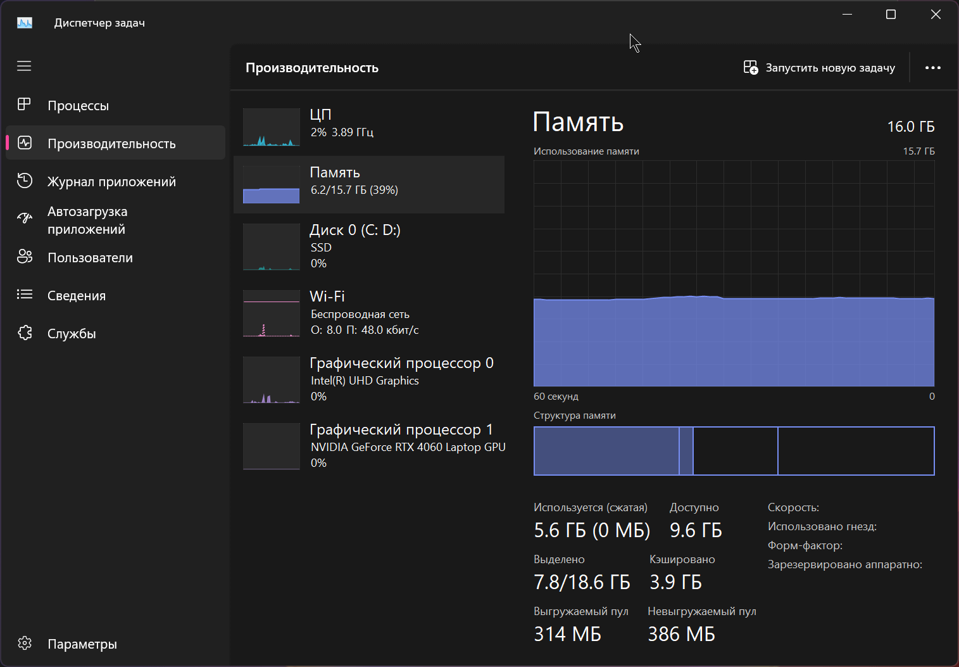Click the ЦП mini graph thumbnail
Image resolution: width=959 pixels, height=667 pixels.
(272, 127)
